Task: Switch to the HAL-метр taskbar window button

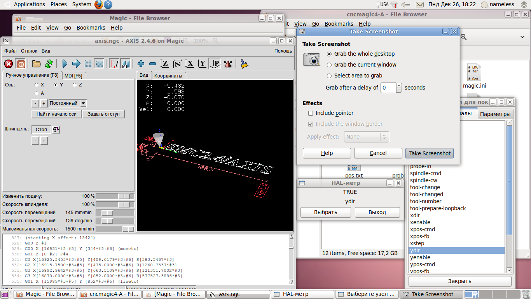Action: [x=302, y=294]
